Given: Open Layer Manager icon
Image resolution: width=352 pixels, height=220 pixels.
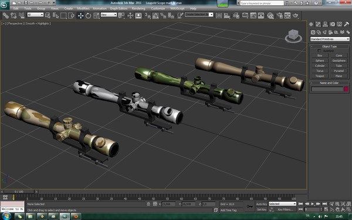Looking at the screenshot, I should [x=236, y=15].
